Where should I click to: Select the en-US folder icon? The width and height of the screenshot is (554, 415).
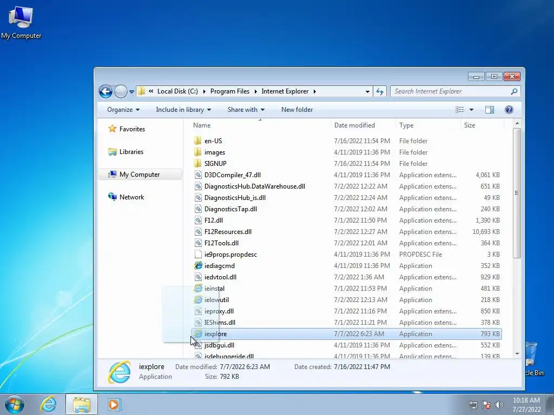[198, 141]
